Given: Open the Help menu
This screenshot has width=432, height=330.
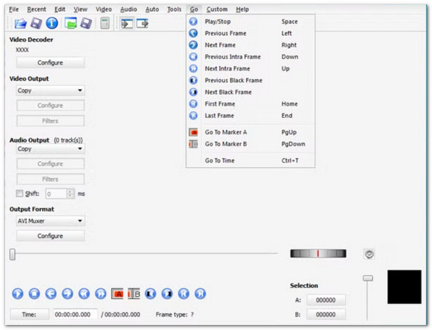Looking at the screenshot, I should pyautogui.click(x=242, y=9).
